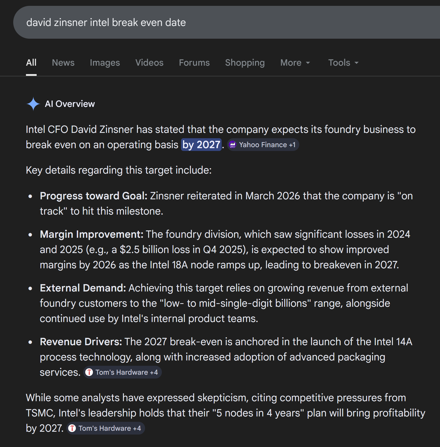
Task: Click the highlighted 'by 2027' answer text
Action: pyautogui.click(x=201, y=145)
